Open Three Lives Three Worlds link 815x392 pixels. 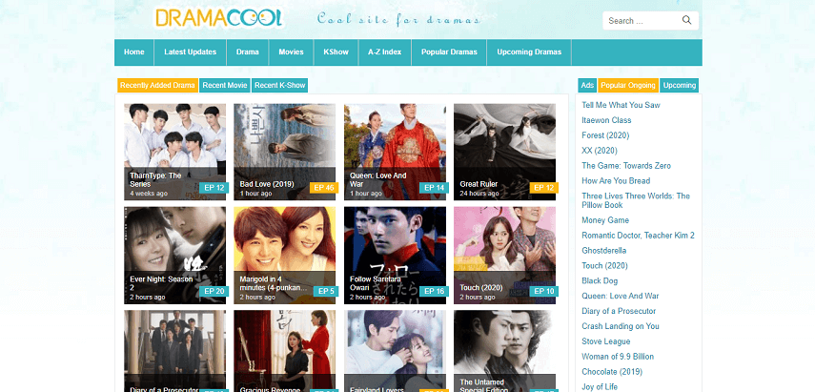(636, 200)
